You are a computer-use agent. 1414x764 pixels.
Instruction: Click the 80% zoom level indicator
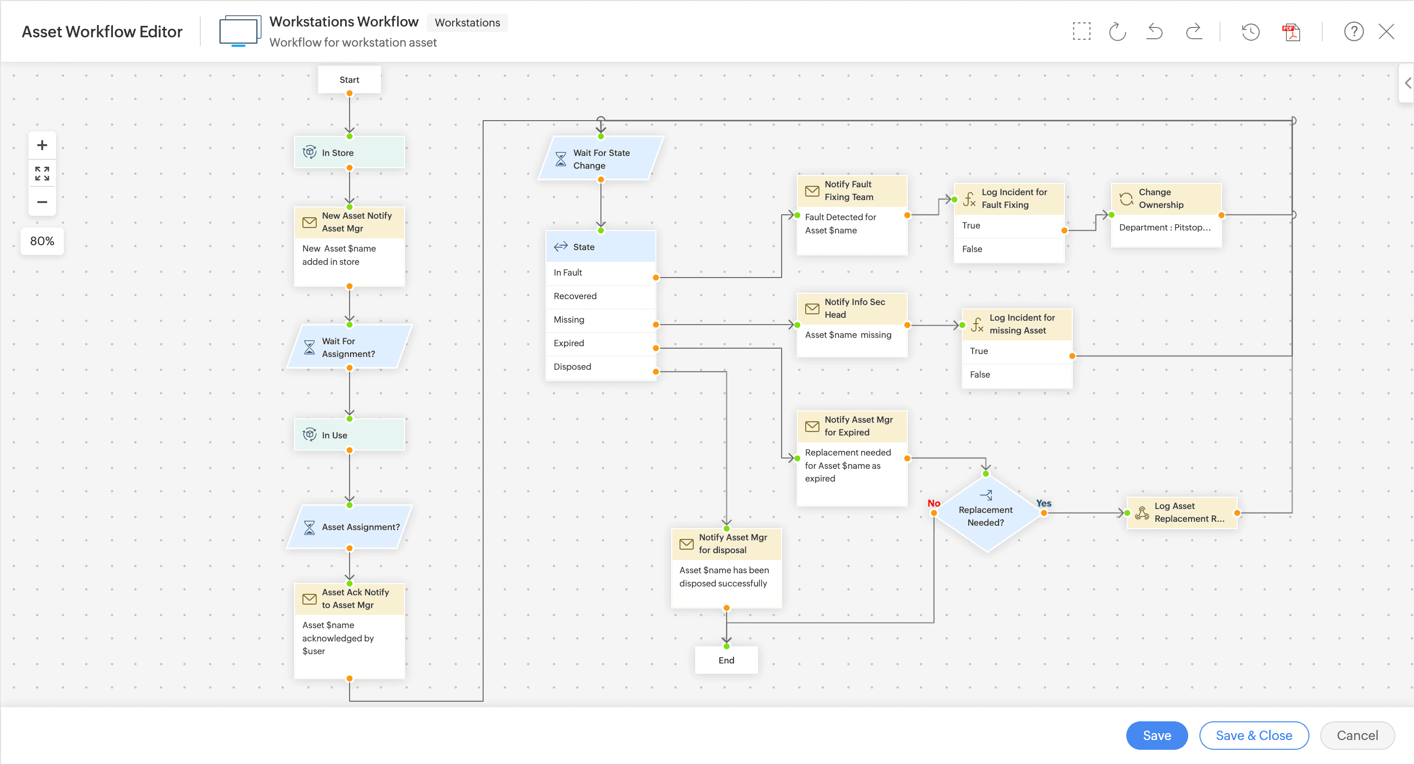(x=42, y=241)
